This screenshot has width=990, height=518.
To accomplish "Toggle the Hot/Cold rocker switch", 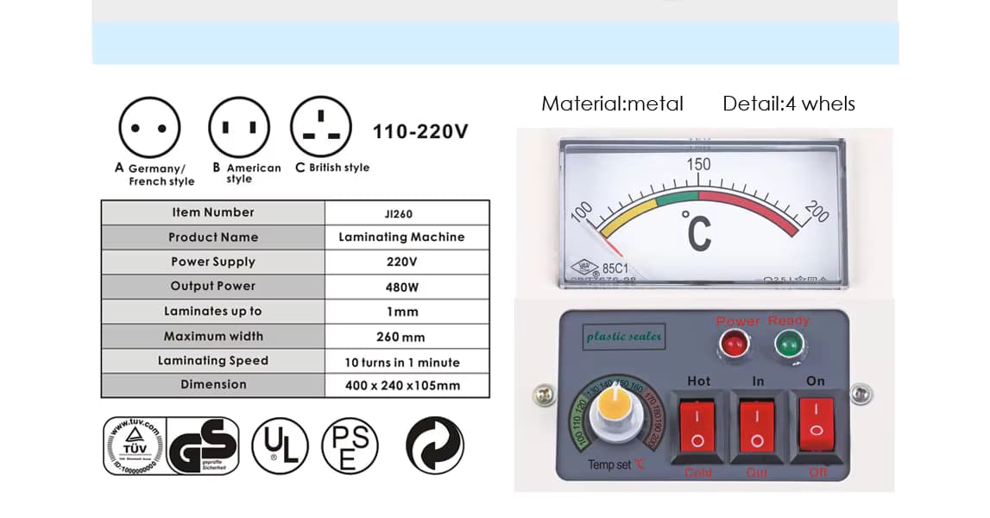I will click(x=697, y=426).
